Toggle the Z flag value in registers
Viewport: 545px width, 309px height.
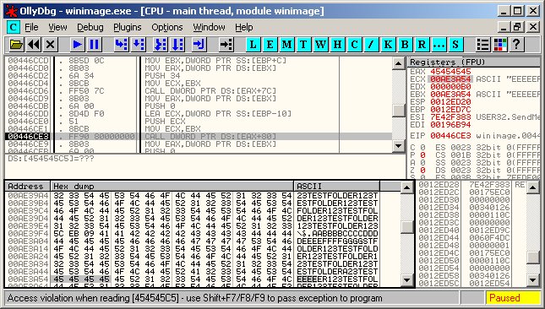(x=422, y=171)
